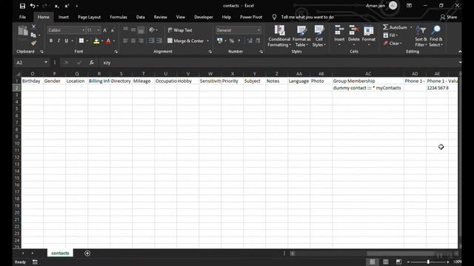This screenshot has width=474, height=266.
Task: Open the Fill dropdown
Action: point(390,35)
